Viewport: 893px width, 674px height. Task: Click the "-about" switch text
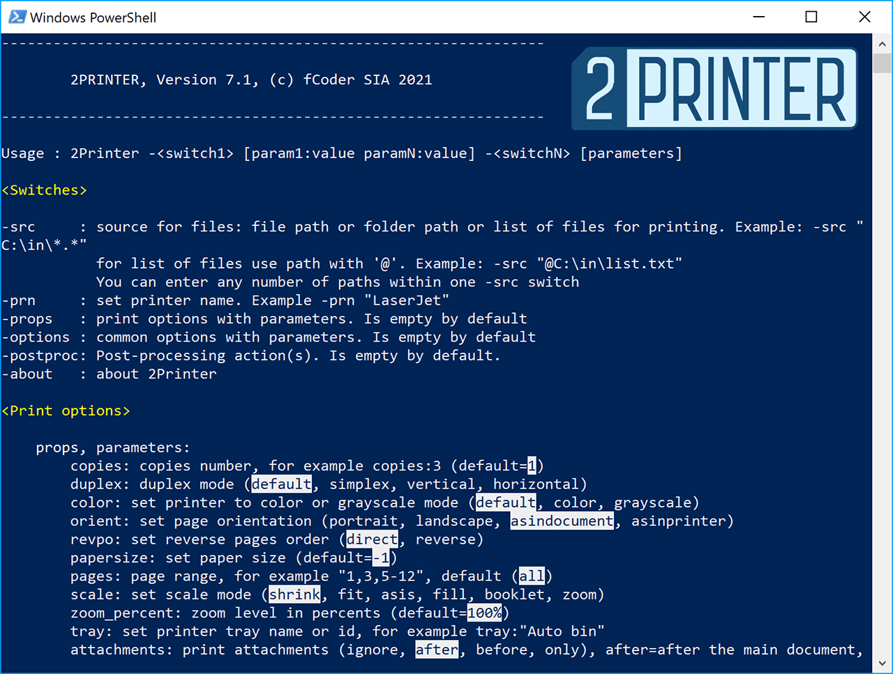27,374
